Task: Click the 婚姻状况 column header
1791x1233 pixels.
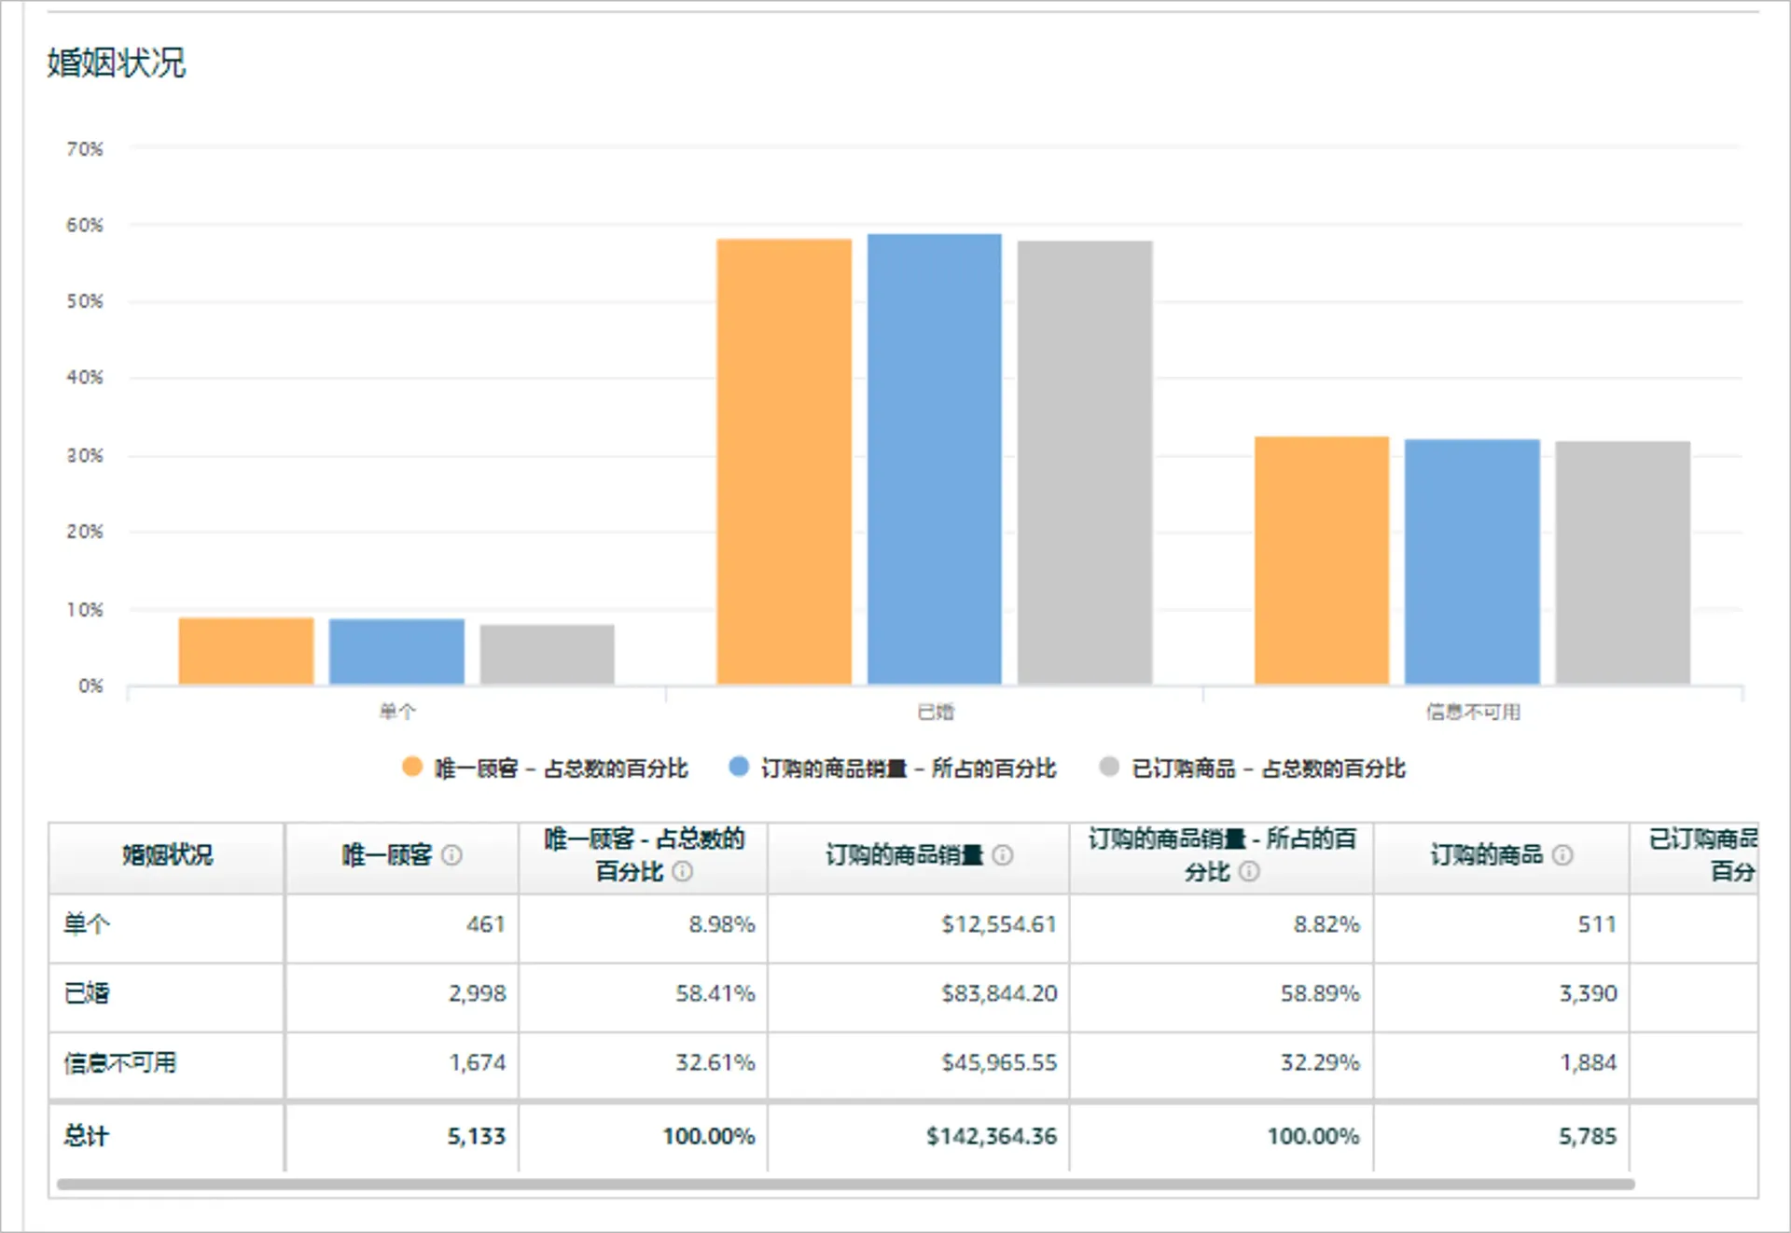Action: coord(167,855)
